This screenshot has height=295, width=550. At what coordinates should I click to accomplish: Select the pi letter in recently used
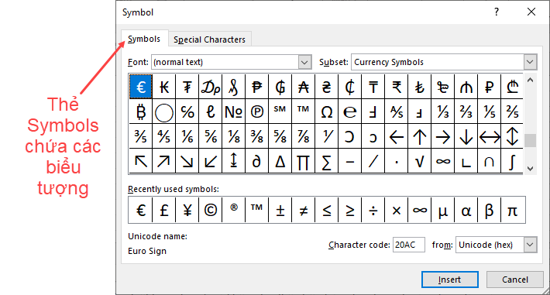[513, 210]
